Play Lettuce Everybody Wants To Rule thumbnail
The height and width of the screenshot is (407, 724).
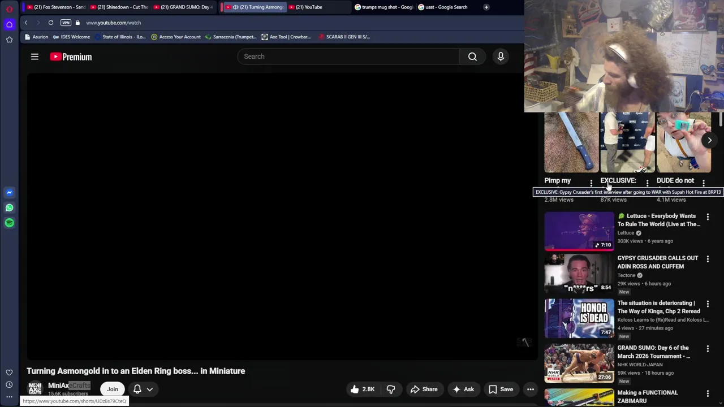[x=579, y=231]
